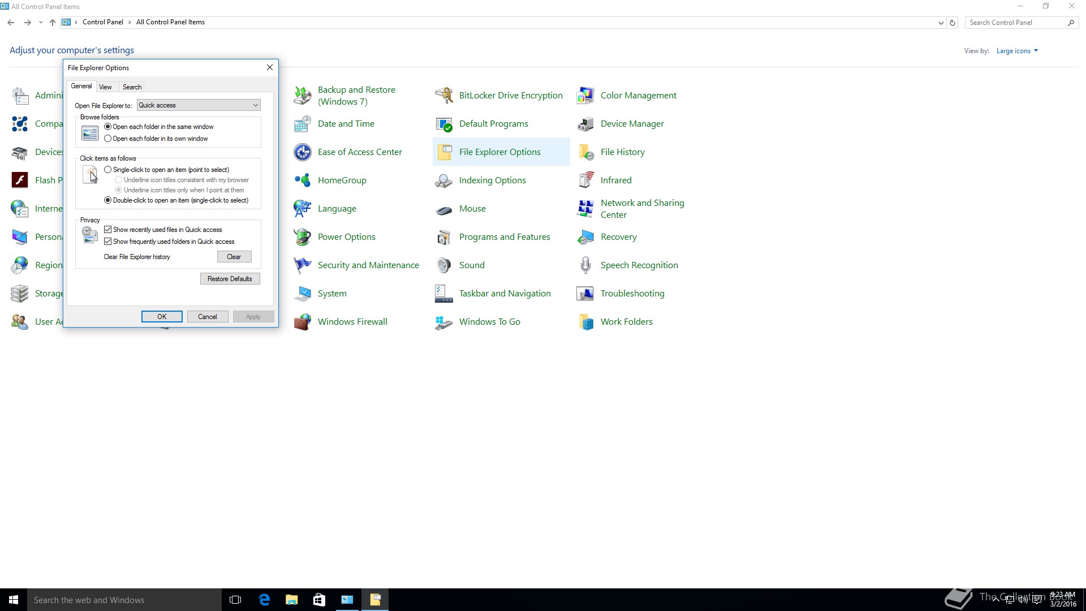
Task: Open the HomeGroup icon
Action: pos(303,180)
